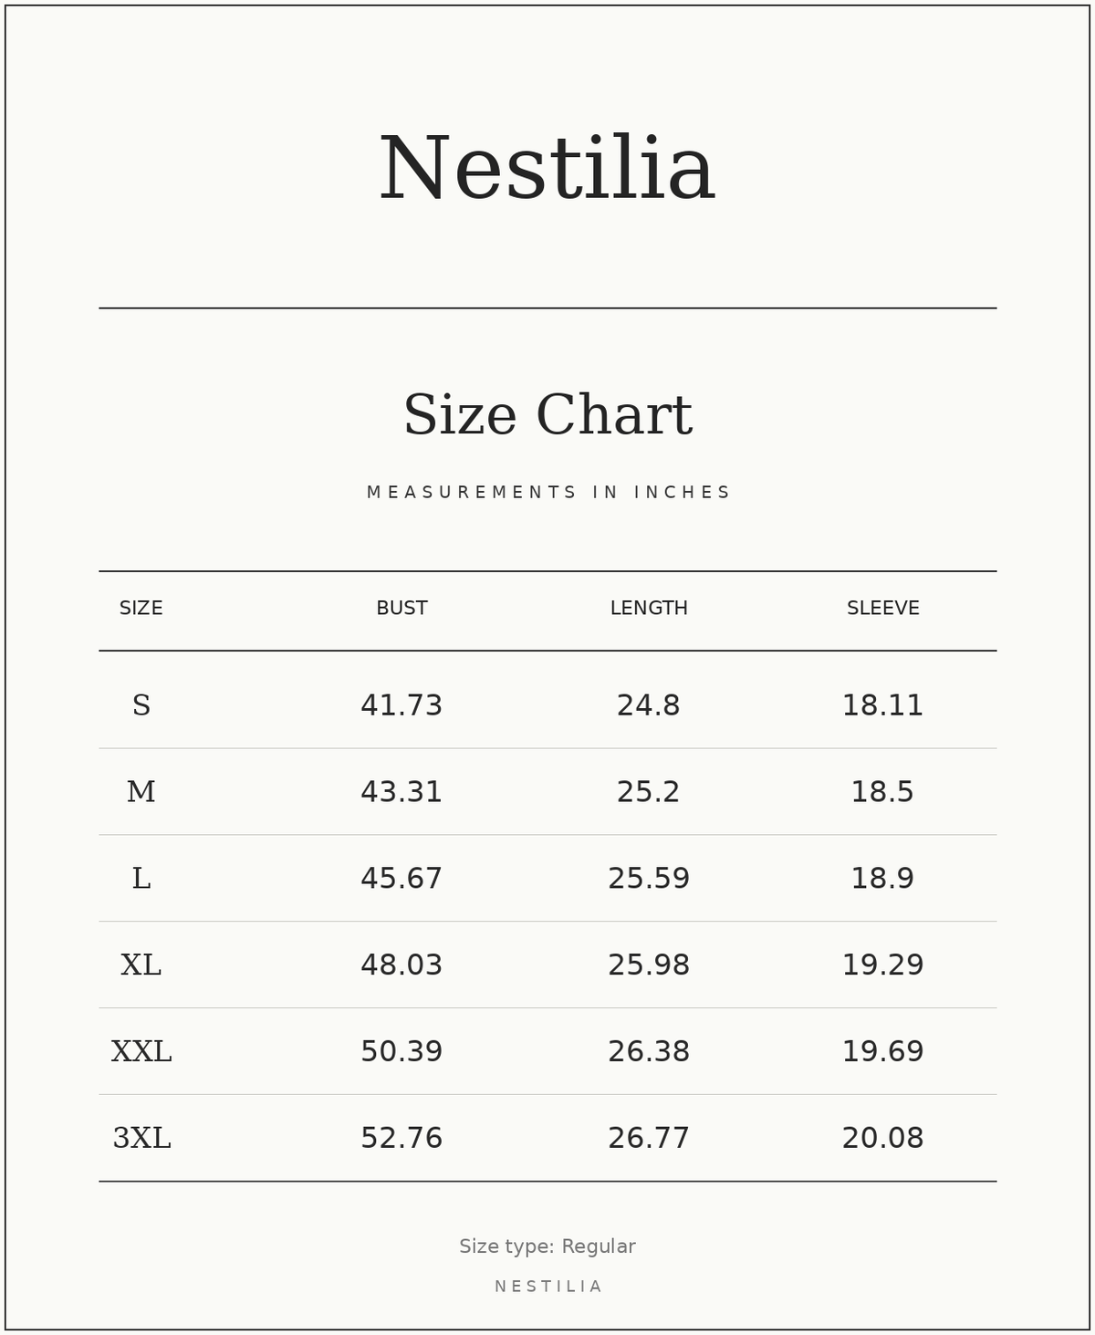Click the footer NESTILIA text
The width and height of the screenshot is (1095, 1335).
point(547,1287)
